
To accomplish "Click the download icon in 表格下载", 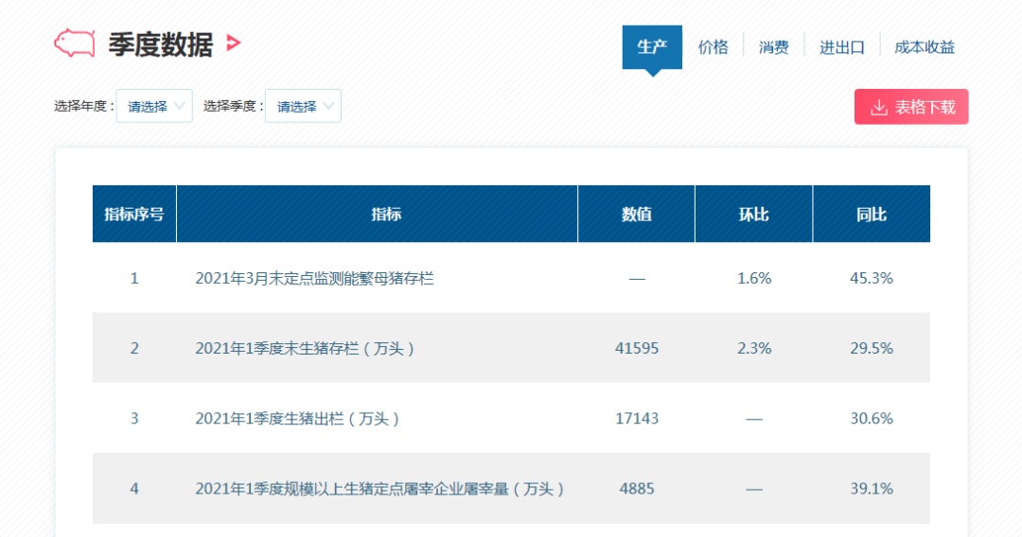I will point(879,108).
